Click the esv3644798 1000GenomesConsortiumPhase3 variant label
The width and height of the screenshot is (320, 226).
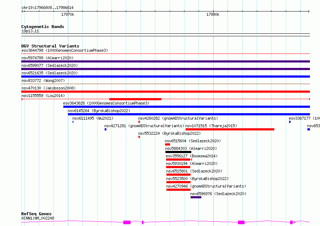click(65, 50)
